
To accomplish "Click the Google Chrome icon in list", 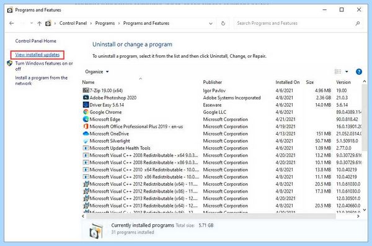I will pyautogui.click(x=86, y=112).
